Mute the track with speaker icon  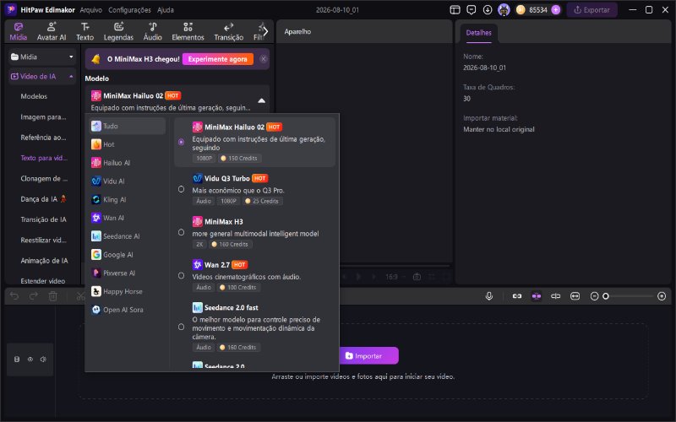tap(43, 360)
